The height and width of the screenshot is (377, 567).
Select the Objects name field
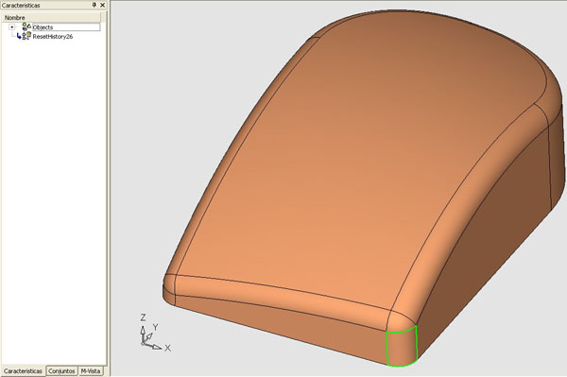tap(66, 27)
